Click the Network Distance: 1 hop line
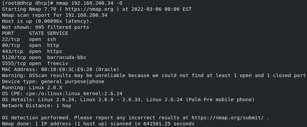Image resolution: width=307 pixels, height=127 pixels. [x=36, y=106]
